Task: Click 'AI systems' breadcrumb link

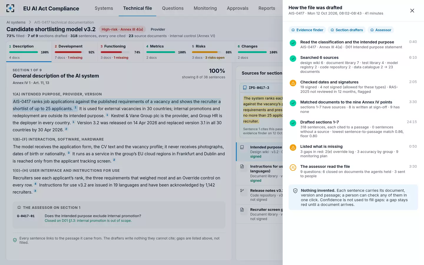Action: [x=16, y=22]
